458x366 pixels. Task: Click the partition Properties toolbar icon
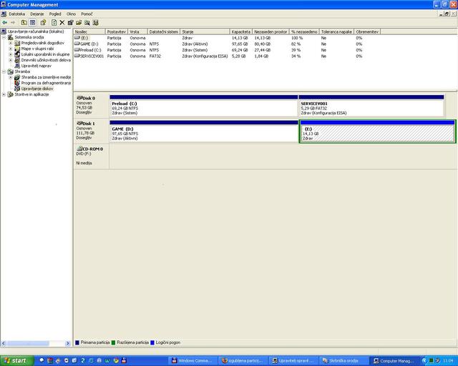(x=70, y=22)
